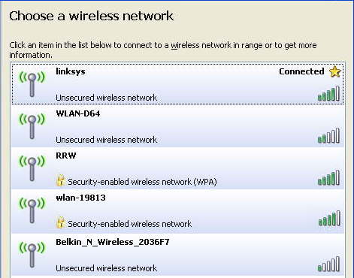Select the linksys network name
Viewport: 354px width, 278px height.
(x=71, y=71)
